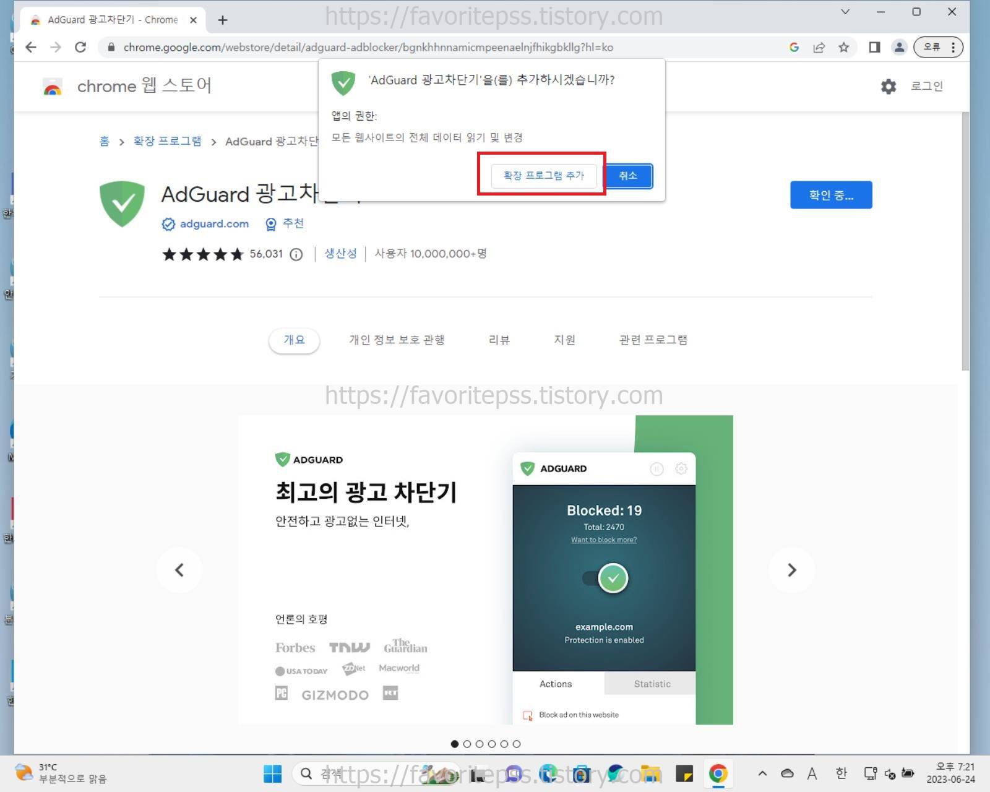Click the page vertical scrollbar
The width and height of the screenshot is (990, 792).
point(965,241)
